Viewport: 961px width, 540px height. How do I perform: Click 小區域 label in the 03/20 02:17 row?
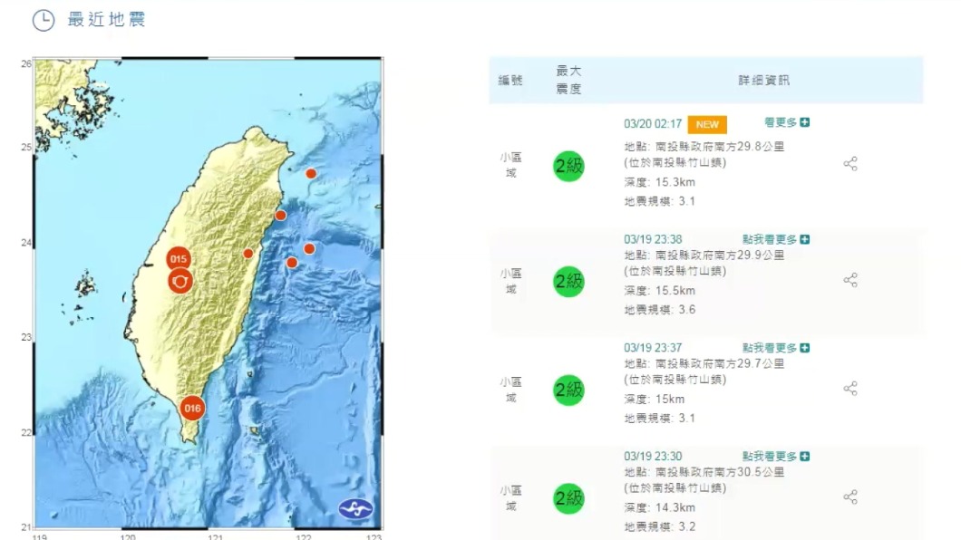pos(510,165)
